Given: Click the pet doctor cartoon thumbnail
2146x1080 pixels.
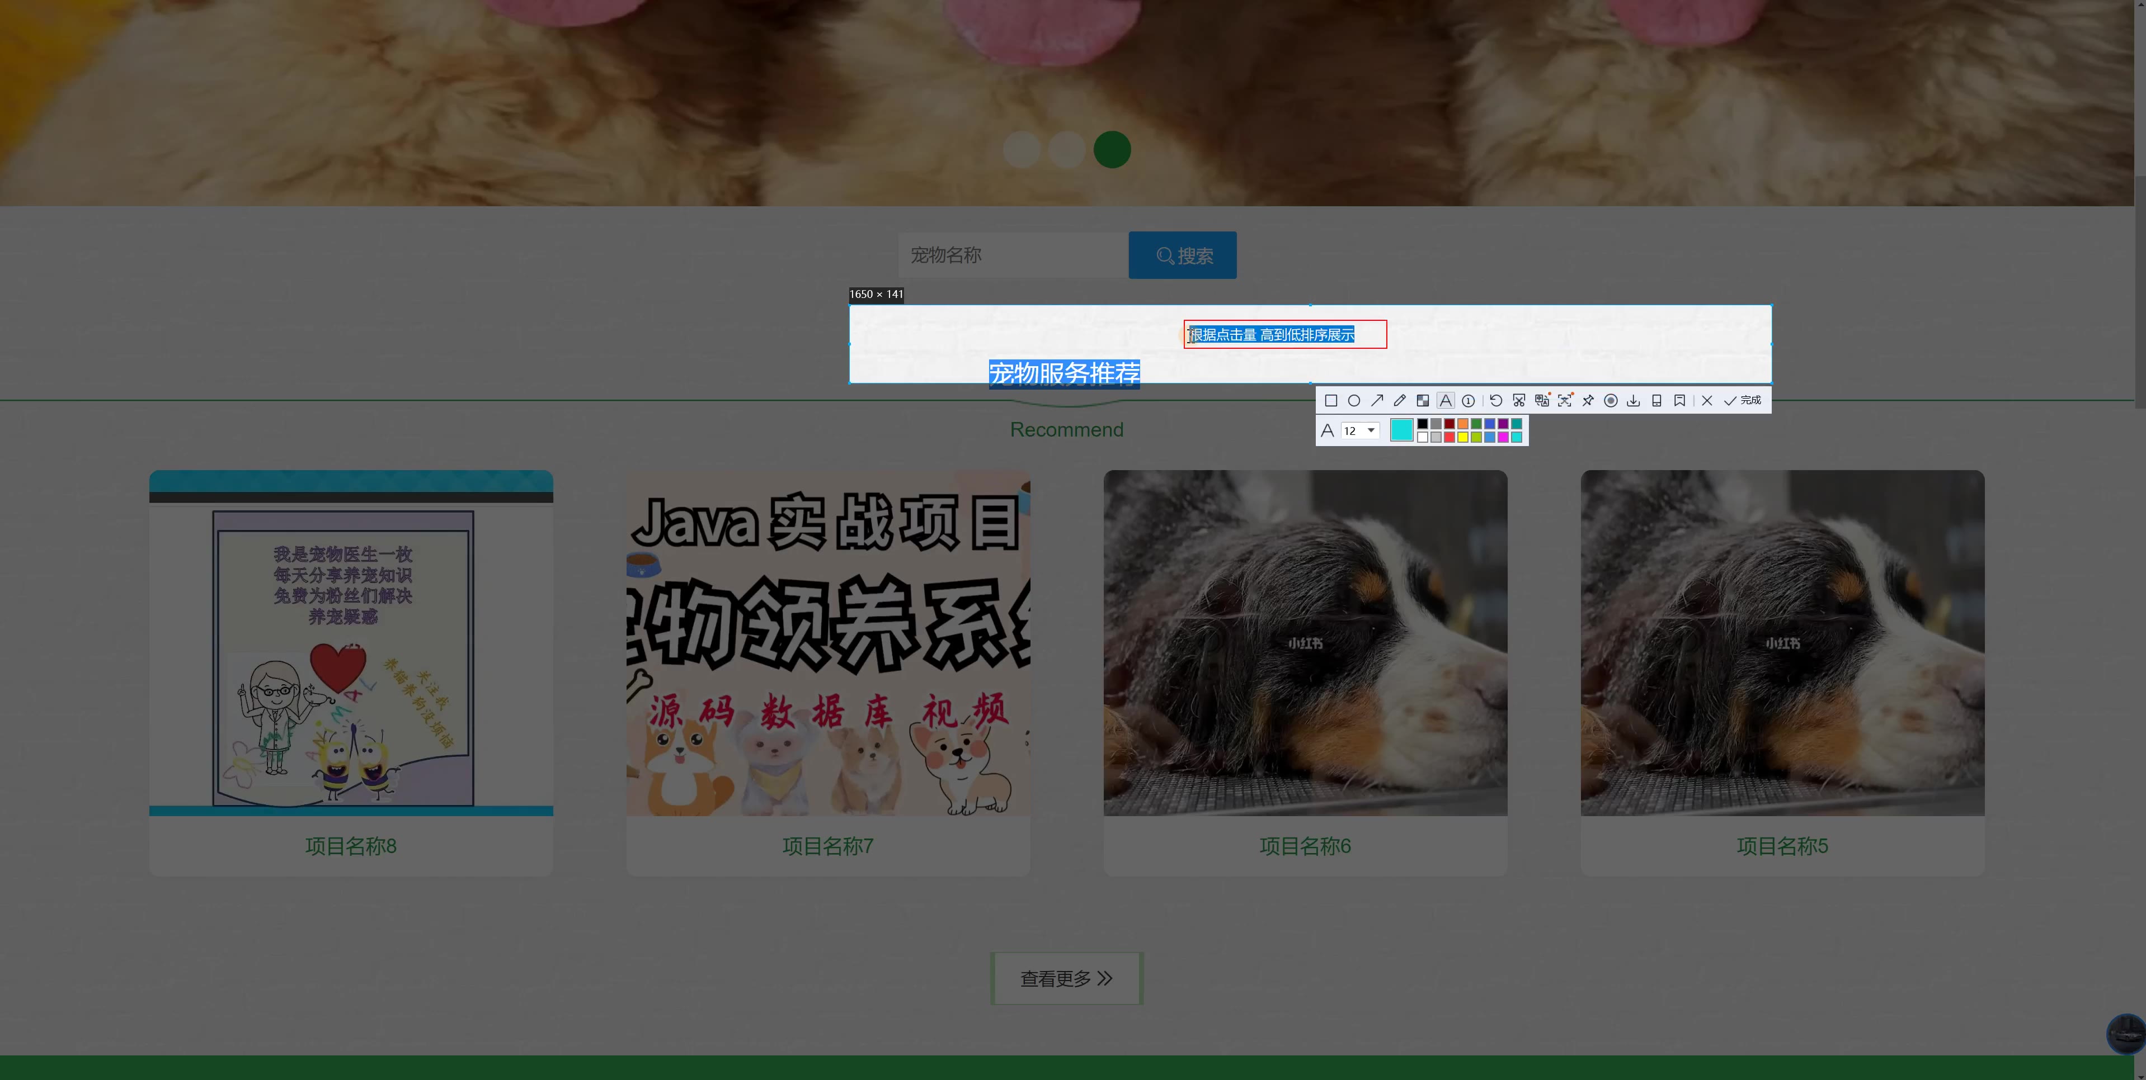Looking at the screenshot, I should point(351,643).
